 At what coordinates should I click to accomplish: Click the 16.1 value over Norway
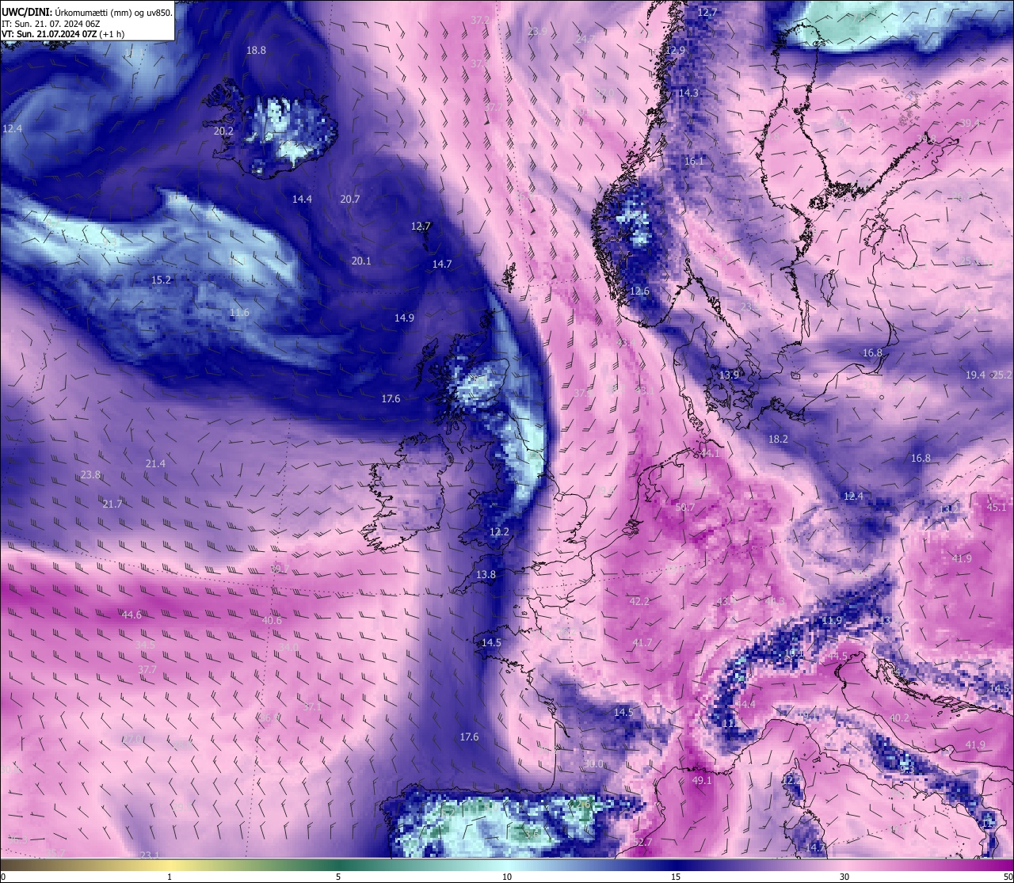[x=694, y=161]
